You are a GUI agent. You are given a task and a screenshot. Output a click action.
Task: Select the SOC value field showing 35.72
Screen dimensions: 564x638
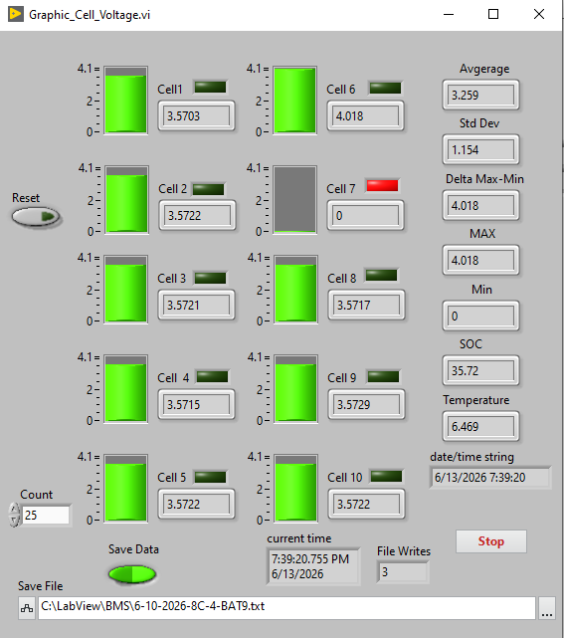(480, 370)
